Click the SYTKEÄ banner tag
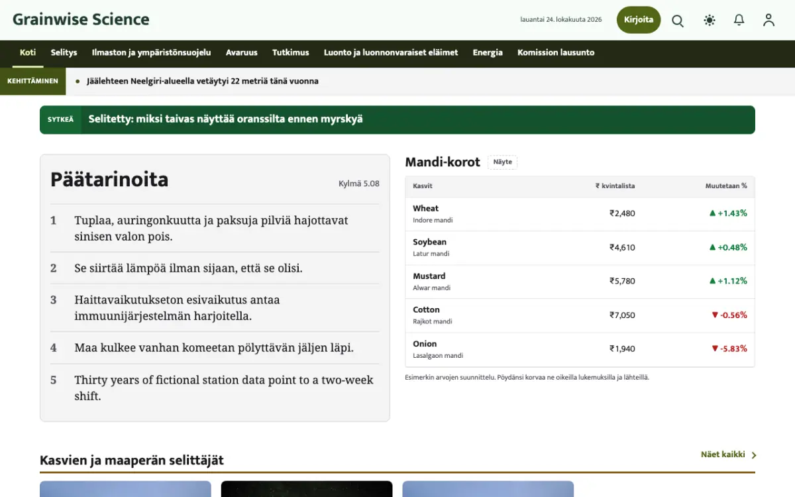Image resolution: width=795 pixels, height=497 pixels. (x=60, y=120)
